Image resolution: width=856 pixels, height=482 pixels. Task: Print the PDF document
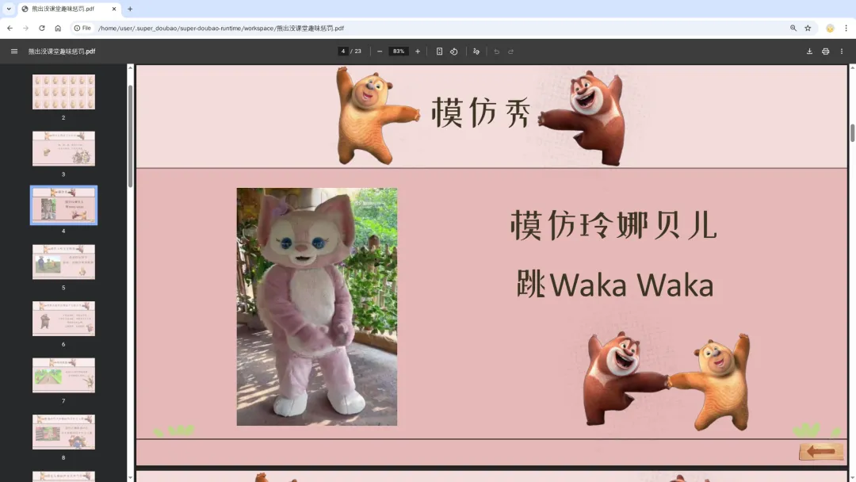click(x=825, y=52)
